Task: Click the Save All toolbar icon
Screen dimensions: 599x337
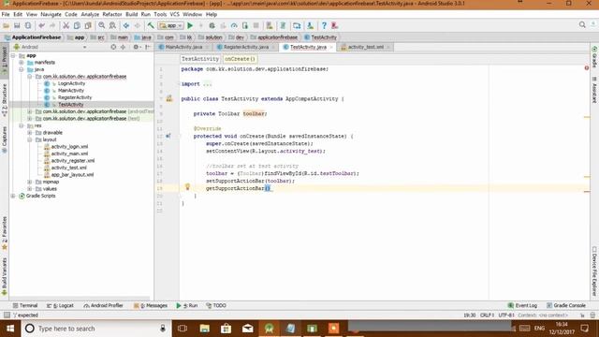Action: point(17,25)
